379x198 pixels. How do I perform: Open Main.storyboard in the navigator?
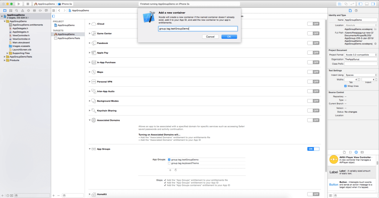21,42
